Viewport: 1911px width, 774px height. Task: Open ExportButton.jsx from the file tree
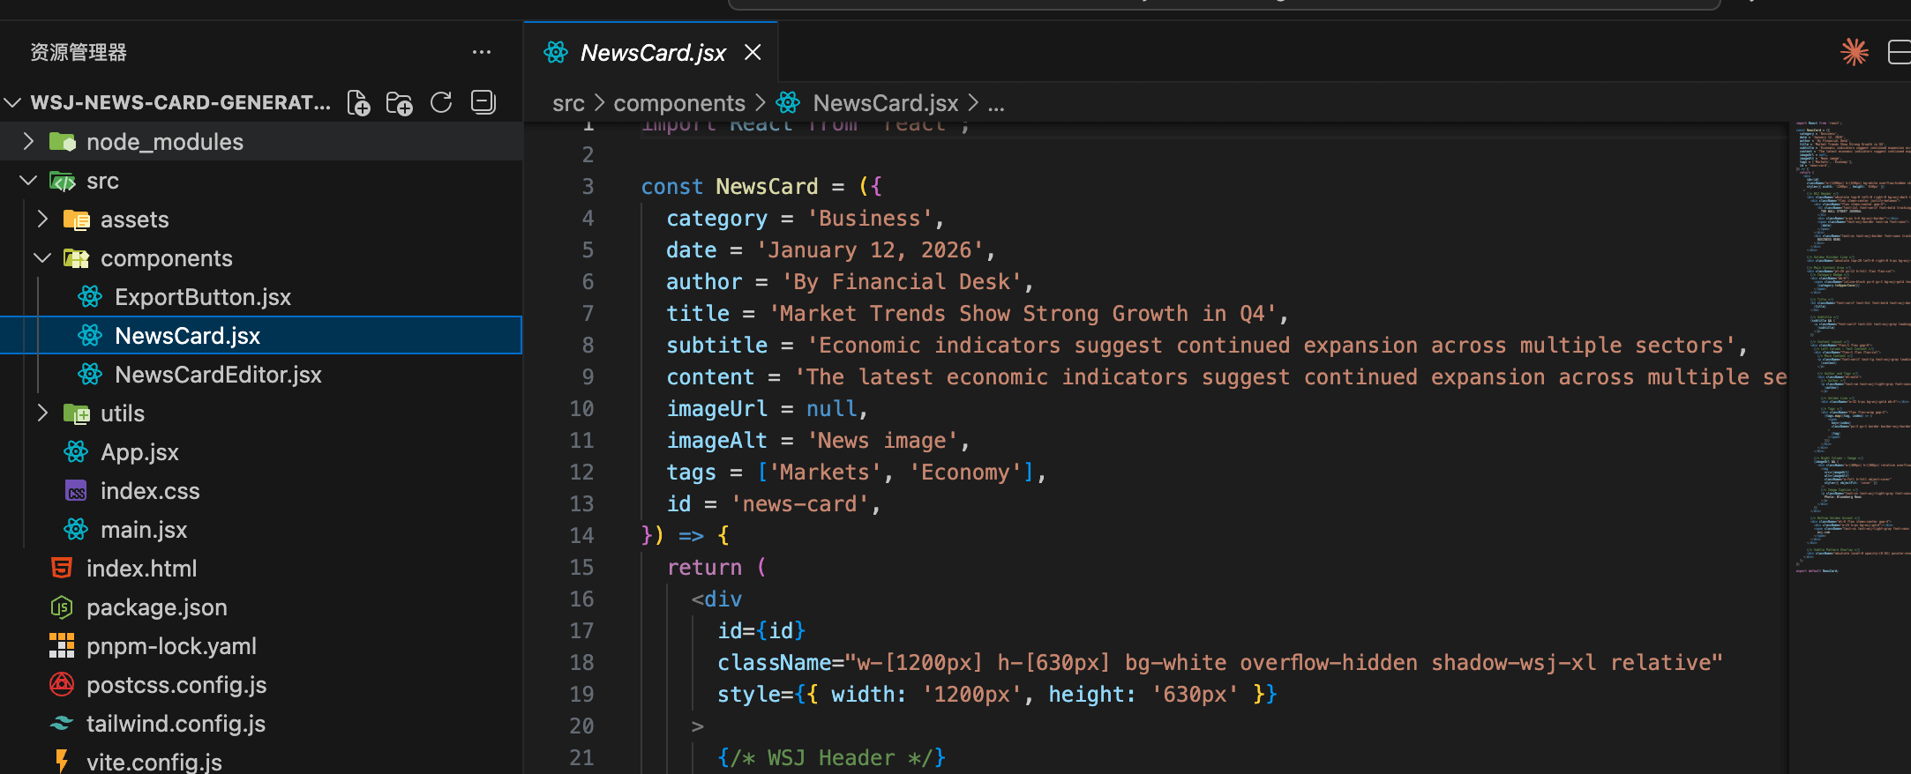[203, 297]
